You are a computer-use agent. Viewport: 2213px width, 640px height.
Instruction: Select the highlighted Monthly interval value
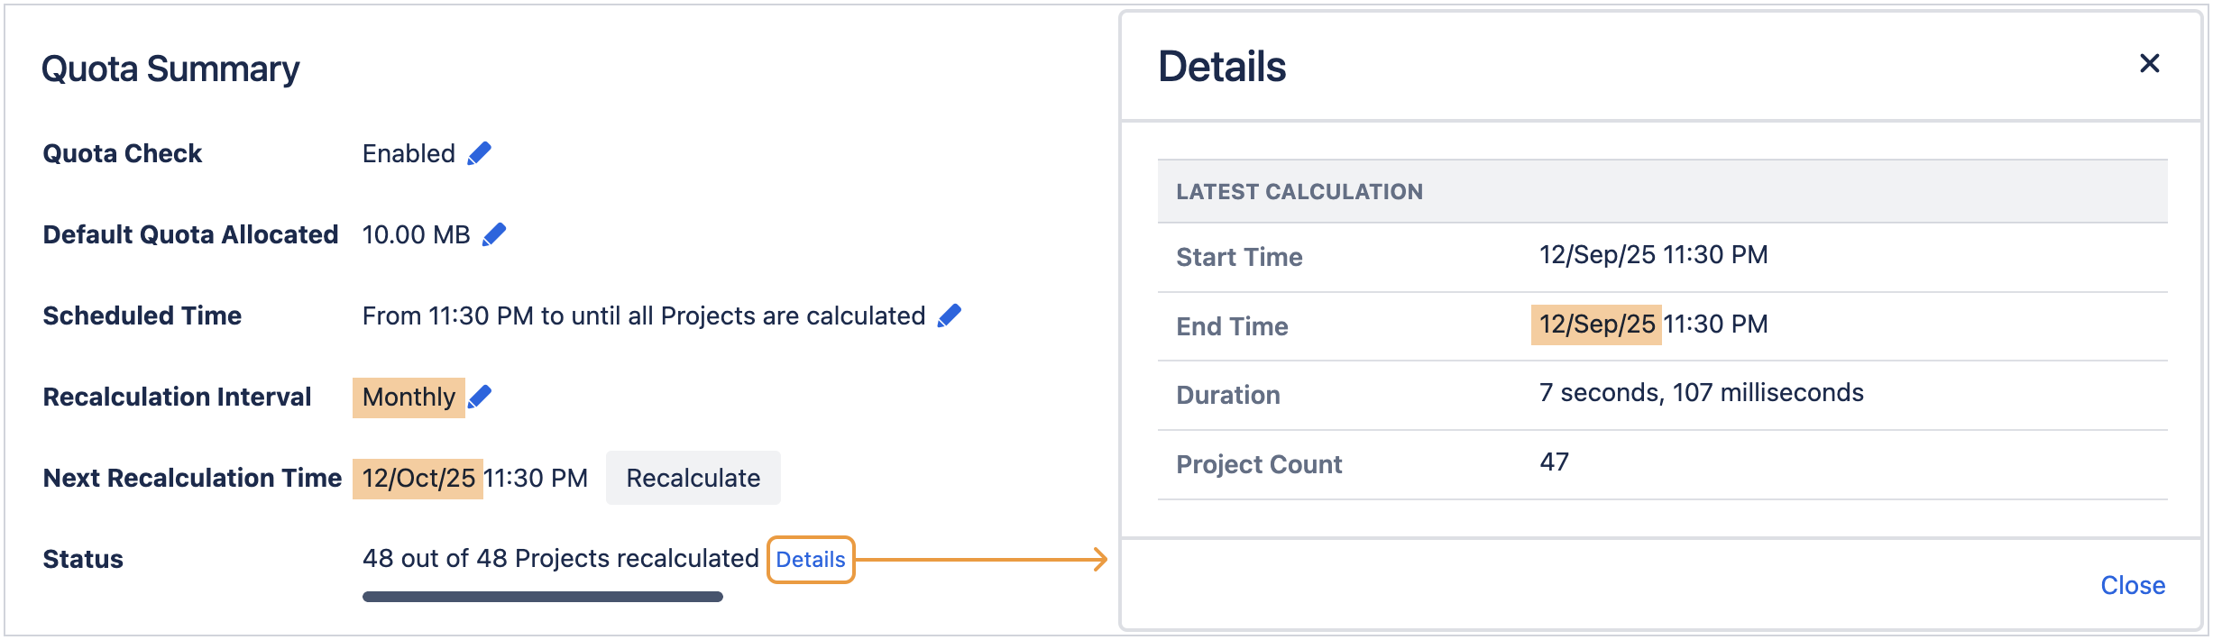(x=408, y=395)
